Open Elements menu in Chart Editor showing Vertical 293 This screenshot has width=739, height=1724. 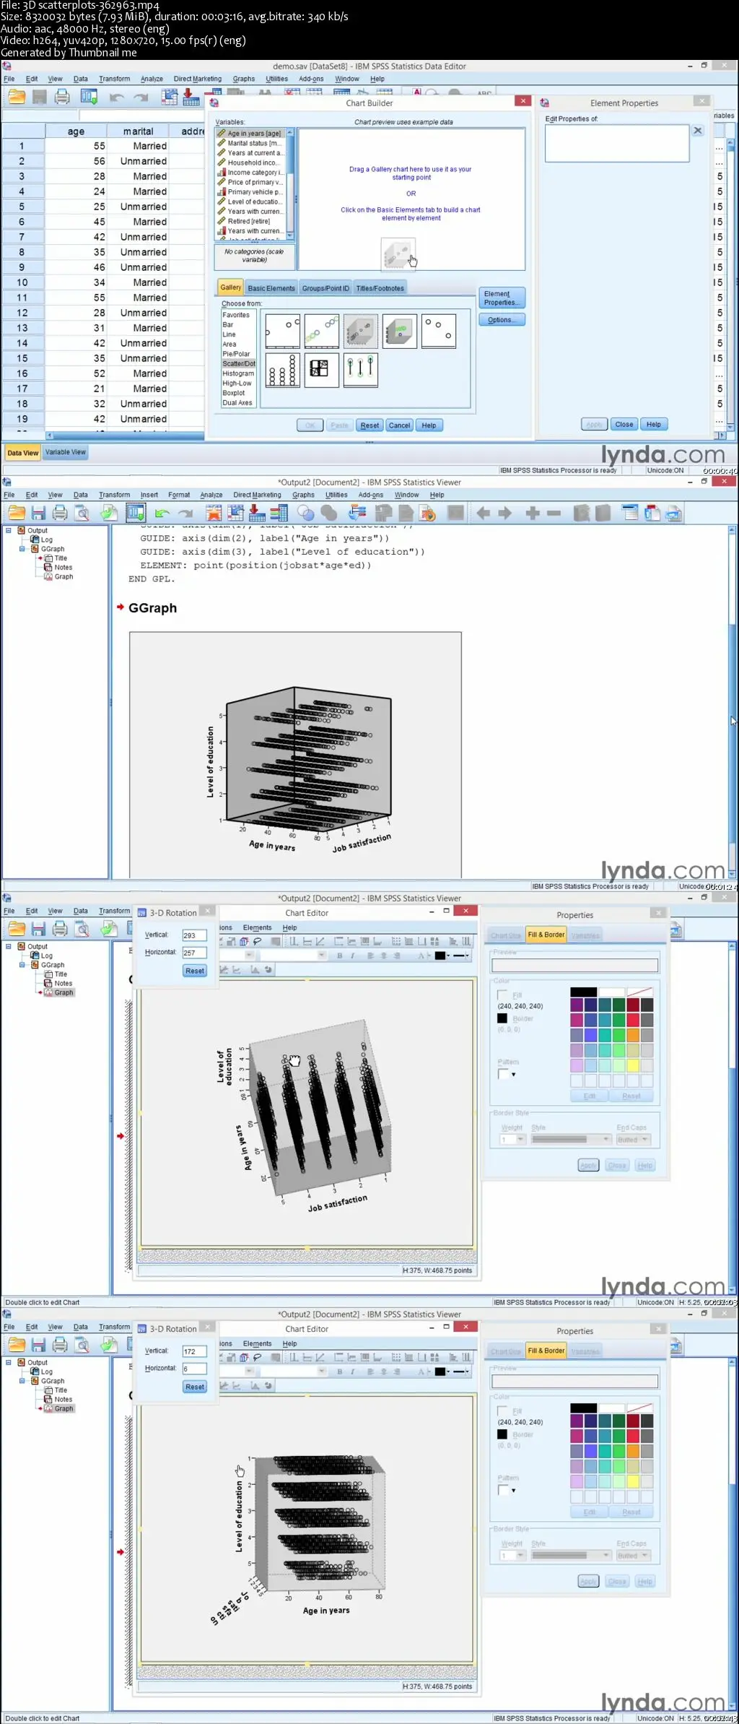[257, 927]
